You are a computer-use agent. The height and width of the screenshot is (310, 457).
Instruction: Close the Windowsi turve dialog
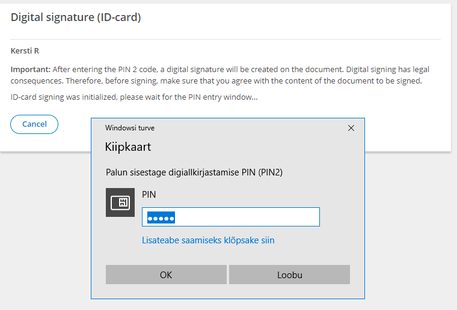point(351,128)
